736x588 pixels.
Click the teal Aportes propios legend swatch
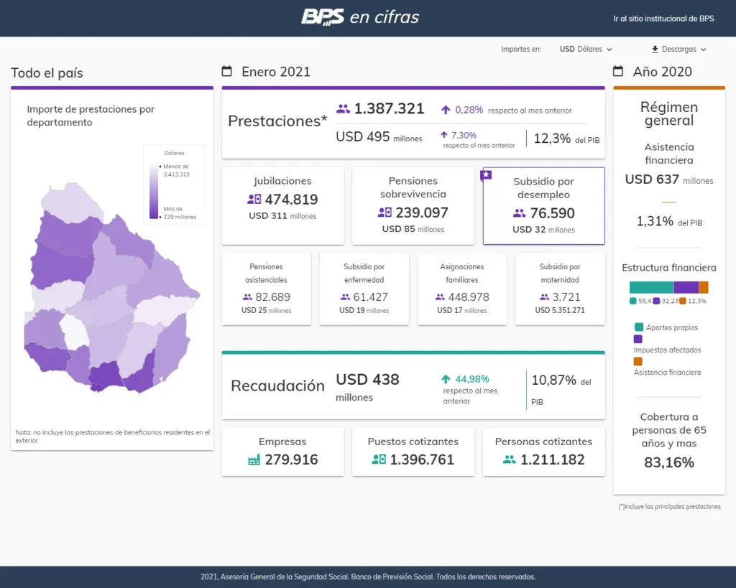coord(638,327)
